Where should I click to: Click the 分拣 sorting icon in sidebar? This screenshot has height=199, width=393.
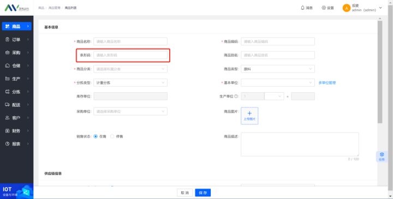click(7, 92)
